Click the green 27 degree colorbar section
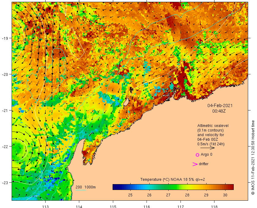Image resolution: width=257 pixels, height=208 pixels. pyautogui.click(x=168, y=187)
